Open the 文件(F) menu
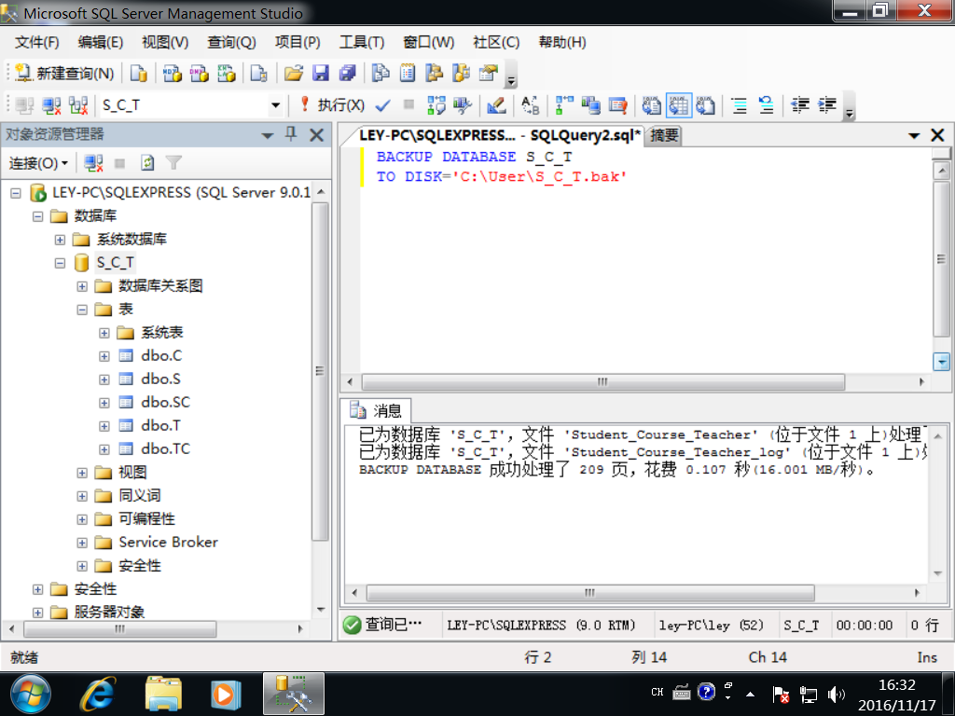Screen dimensions: 955x716 pyautogui.click(x=37, y=42)
